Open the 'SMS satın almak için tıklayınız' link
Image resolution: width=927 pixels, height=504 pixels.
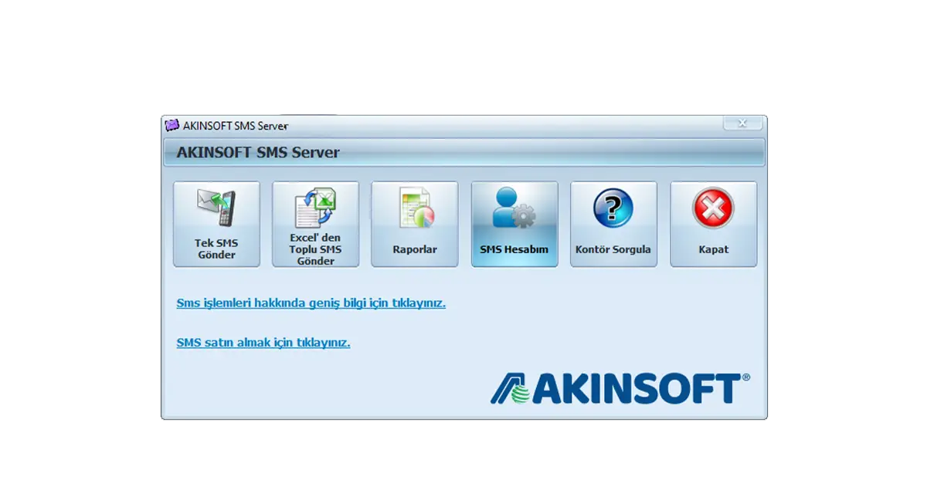(x=263, y=343)
